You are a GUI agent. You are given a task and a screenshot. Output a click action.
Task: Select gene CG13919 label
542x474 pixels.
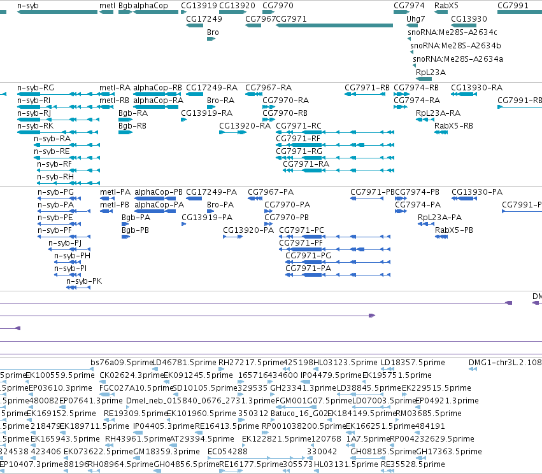click(x=199, y=6)
